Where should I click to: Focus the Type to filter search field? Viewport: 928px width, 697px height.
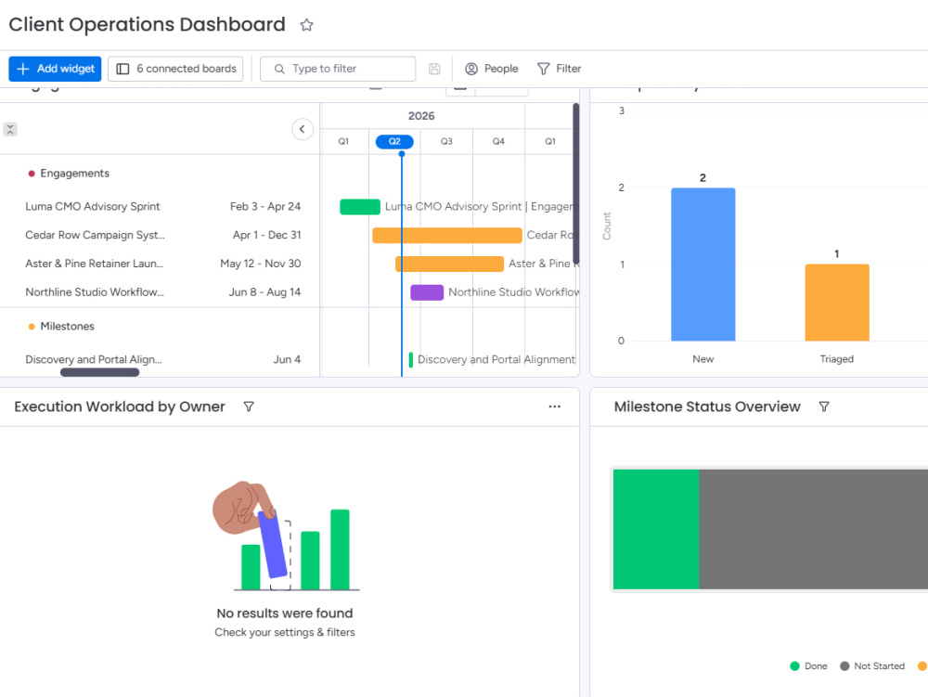click(x=338, y=69)
